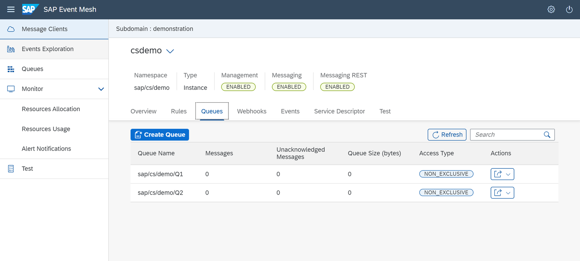Switch to the Test tab

(x=385, y=111)
